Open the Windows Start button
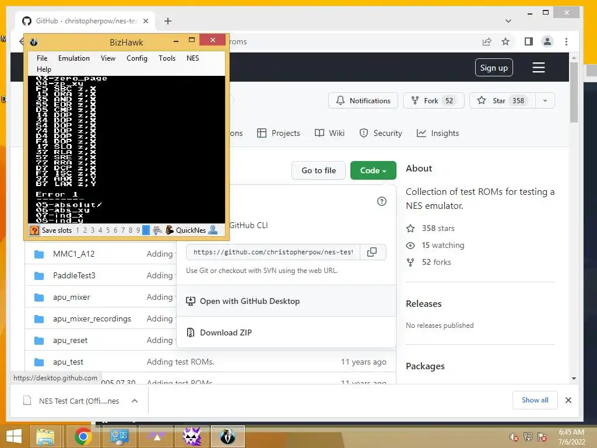Viewport: 597px width, 448px height. coord(14,436)
